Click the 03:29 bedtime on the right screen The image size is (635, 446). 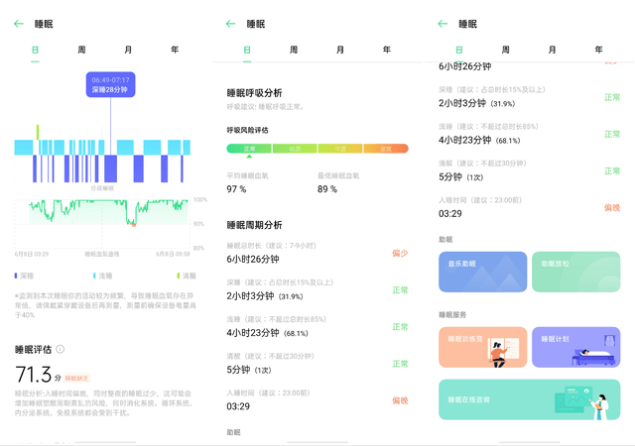coord(450,214)
